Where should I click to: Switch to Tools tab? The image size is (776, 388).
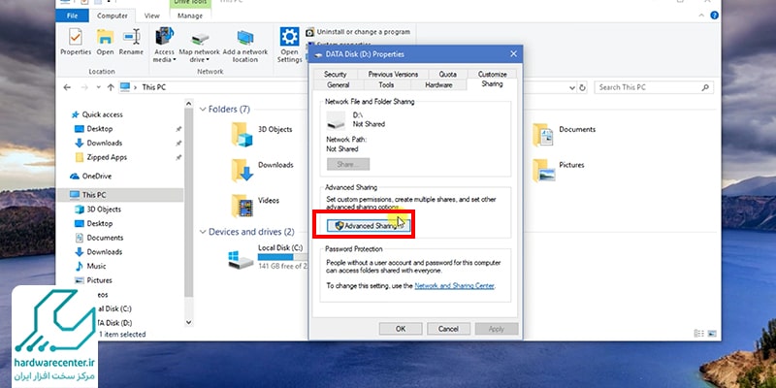[386, 85]
